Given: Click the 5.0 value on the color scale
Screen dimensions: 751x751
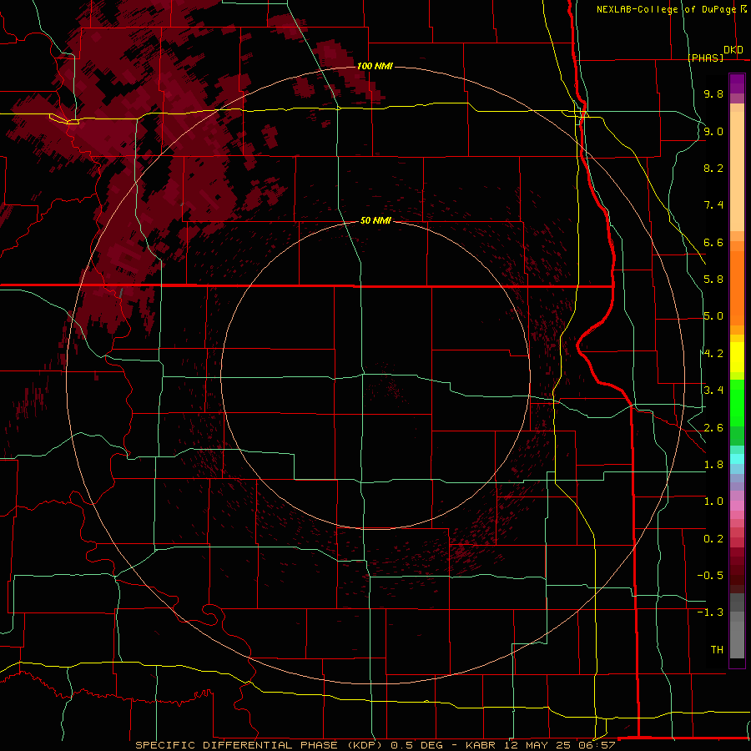Looking at the screenshot, I should (x=713, y=316).
